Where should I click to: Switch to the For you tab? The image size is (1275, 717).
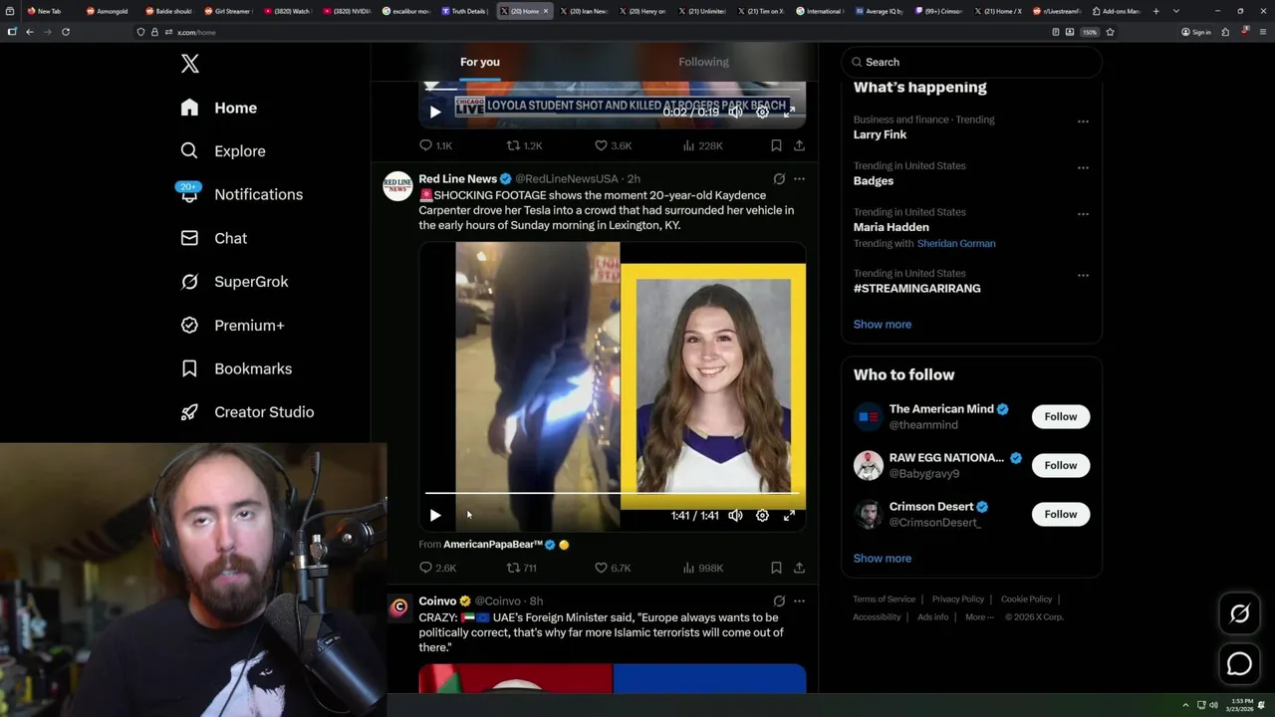pyautogui.click(x=480, y=62)
